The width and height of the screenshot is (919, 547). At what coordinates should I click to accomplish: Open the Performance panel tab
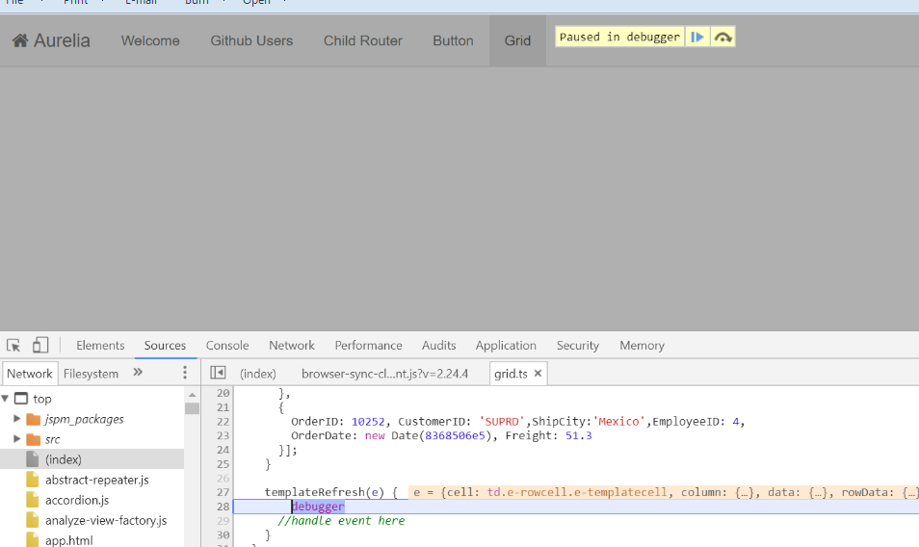[x=368, y=346]
